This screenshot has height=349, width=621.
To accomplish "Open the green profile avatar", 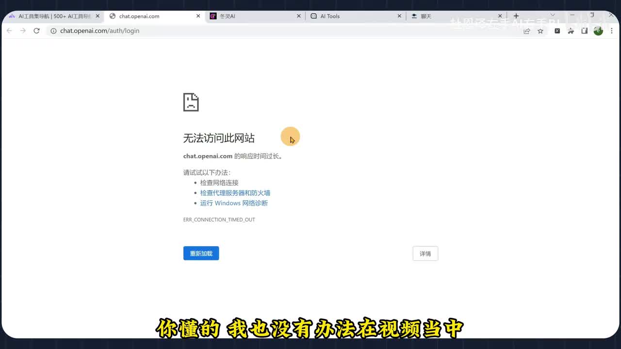I will coord(598,31).
